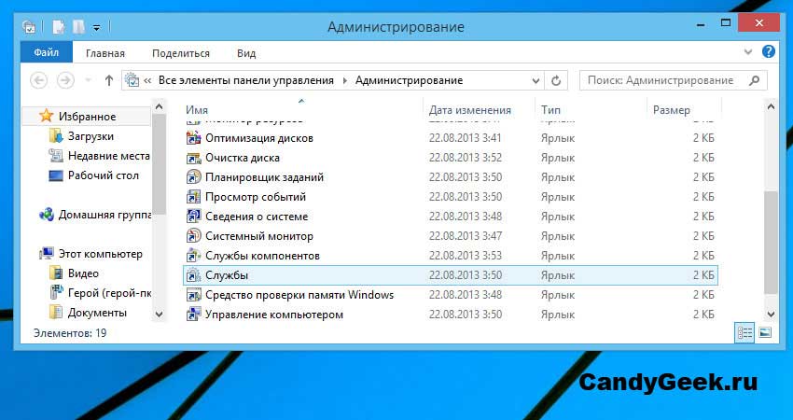The image size is (793, 420).
Task: Switch to Large icons view layout
Action: (x=765, y=332)
